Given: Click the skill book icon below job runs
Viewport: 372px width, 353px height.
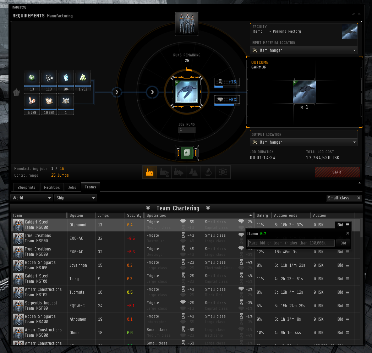Looking at the screenshot, I should (x=187, y=153).
